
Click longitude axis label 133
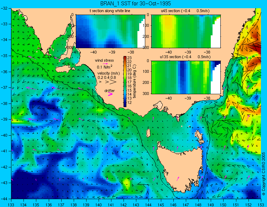(11, 205)
